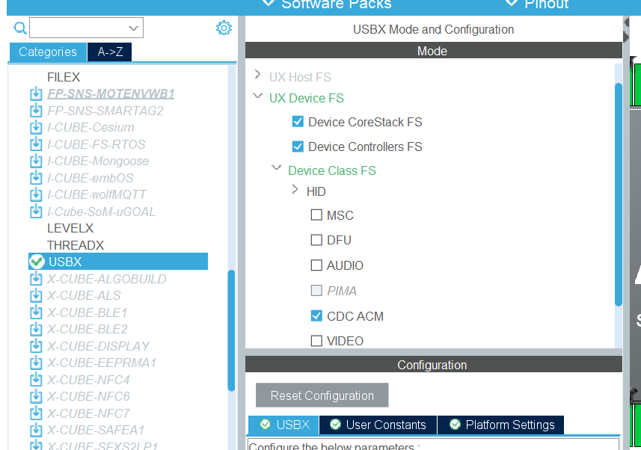Click the categories list vertical scrollbar

point(231,330)
